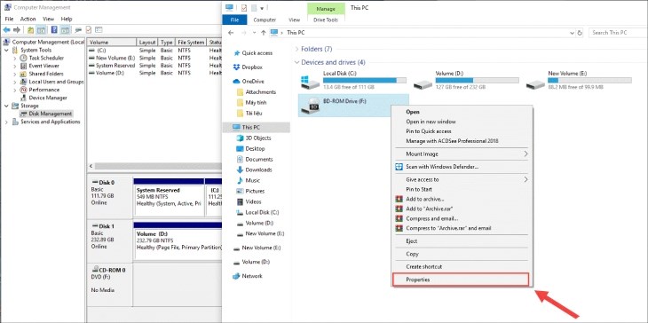Viewport: 648px width, 323px height.
Task: Open address bar history dropdown
Action: pos(572,33)
